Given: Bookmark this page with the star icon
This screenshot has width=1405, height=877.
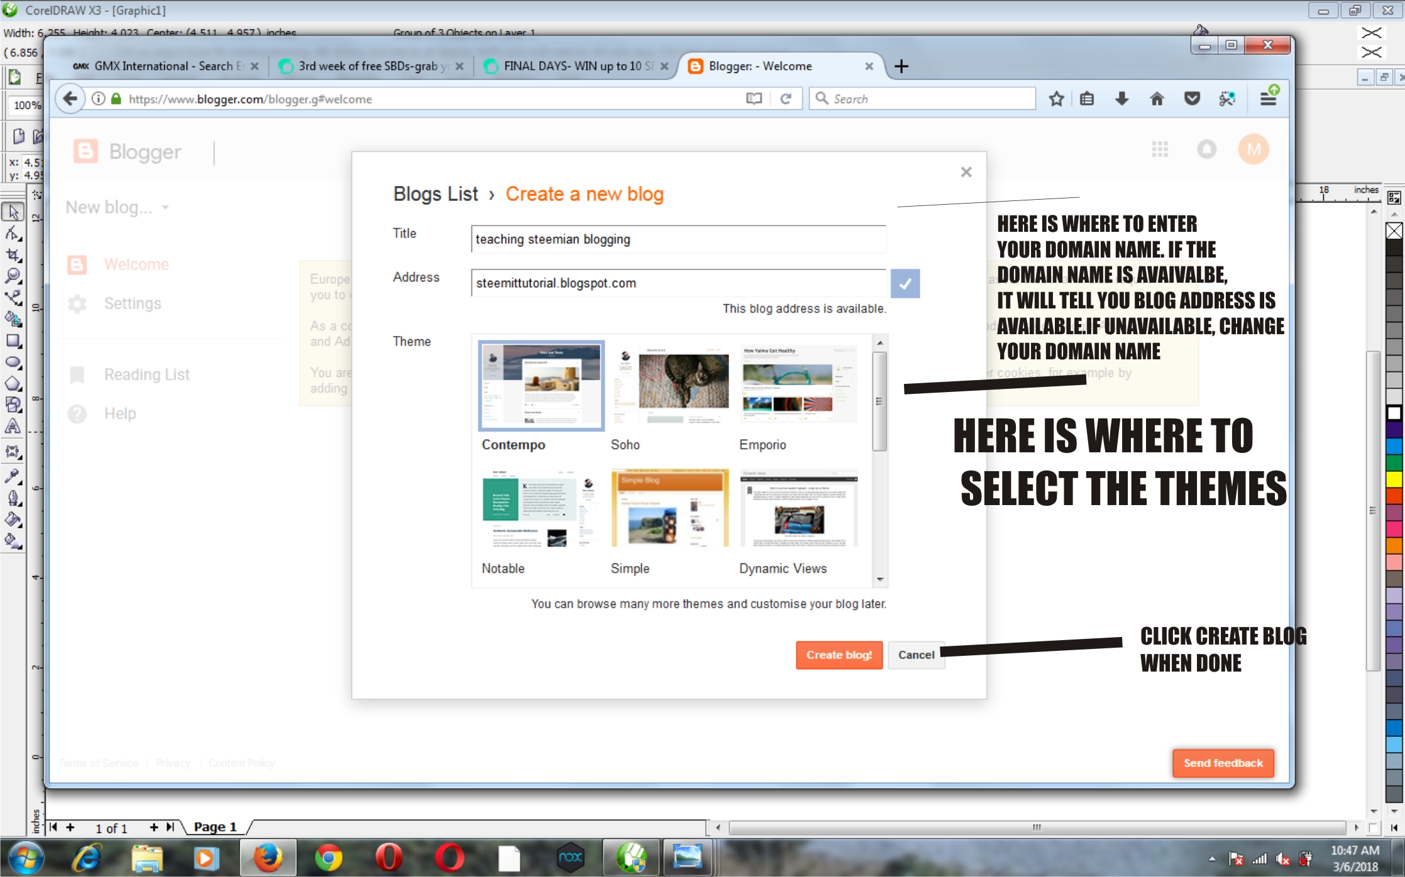Looking at the screenshot, I should (1056, 99).
